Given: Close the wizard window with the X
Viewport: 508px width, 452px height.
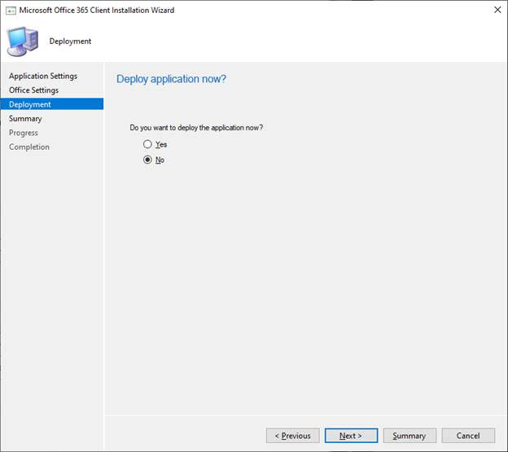Looking at the screenshot, I should [x=497, y=10].
